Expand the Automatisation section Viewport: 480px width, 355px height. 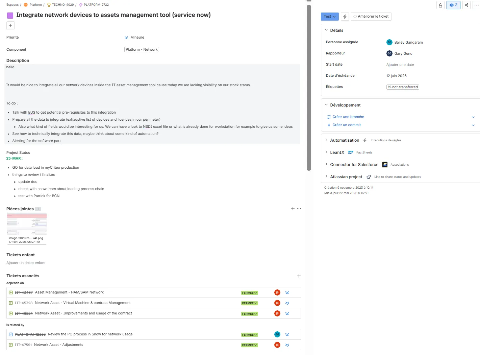click(x=326, y=140)
